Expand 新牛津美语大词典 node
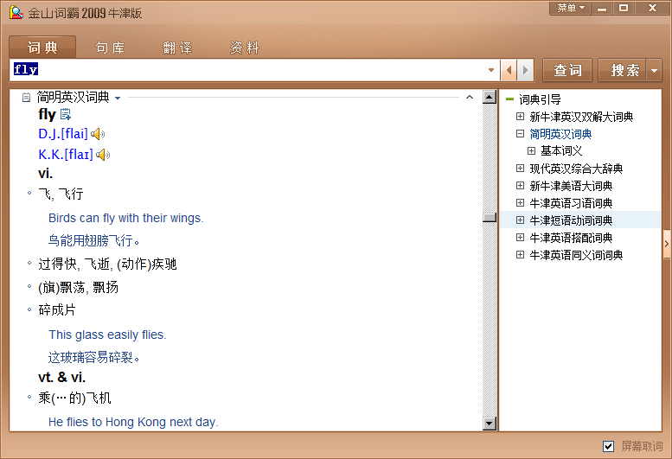 (x=520, y=185)
